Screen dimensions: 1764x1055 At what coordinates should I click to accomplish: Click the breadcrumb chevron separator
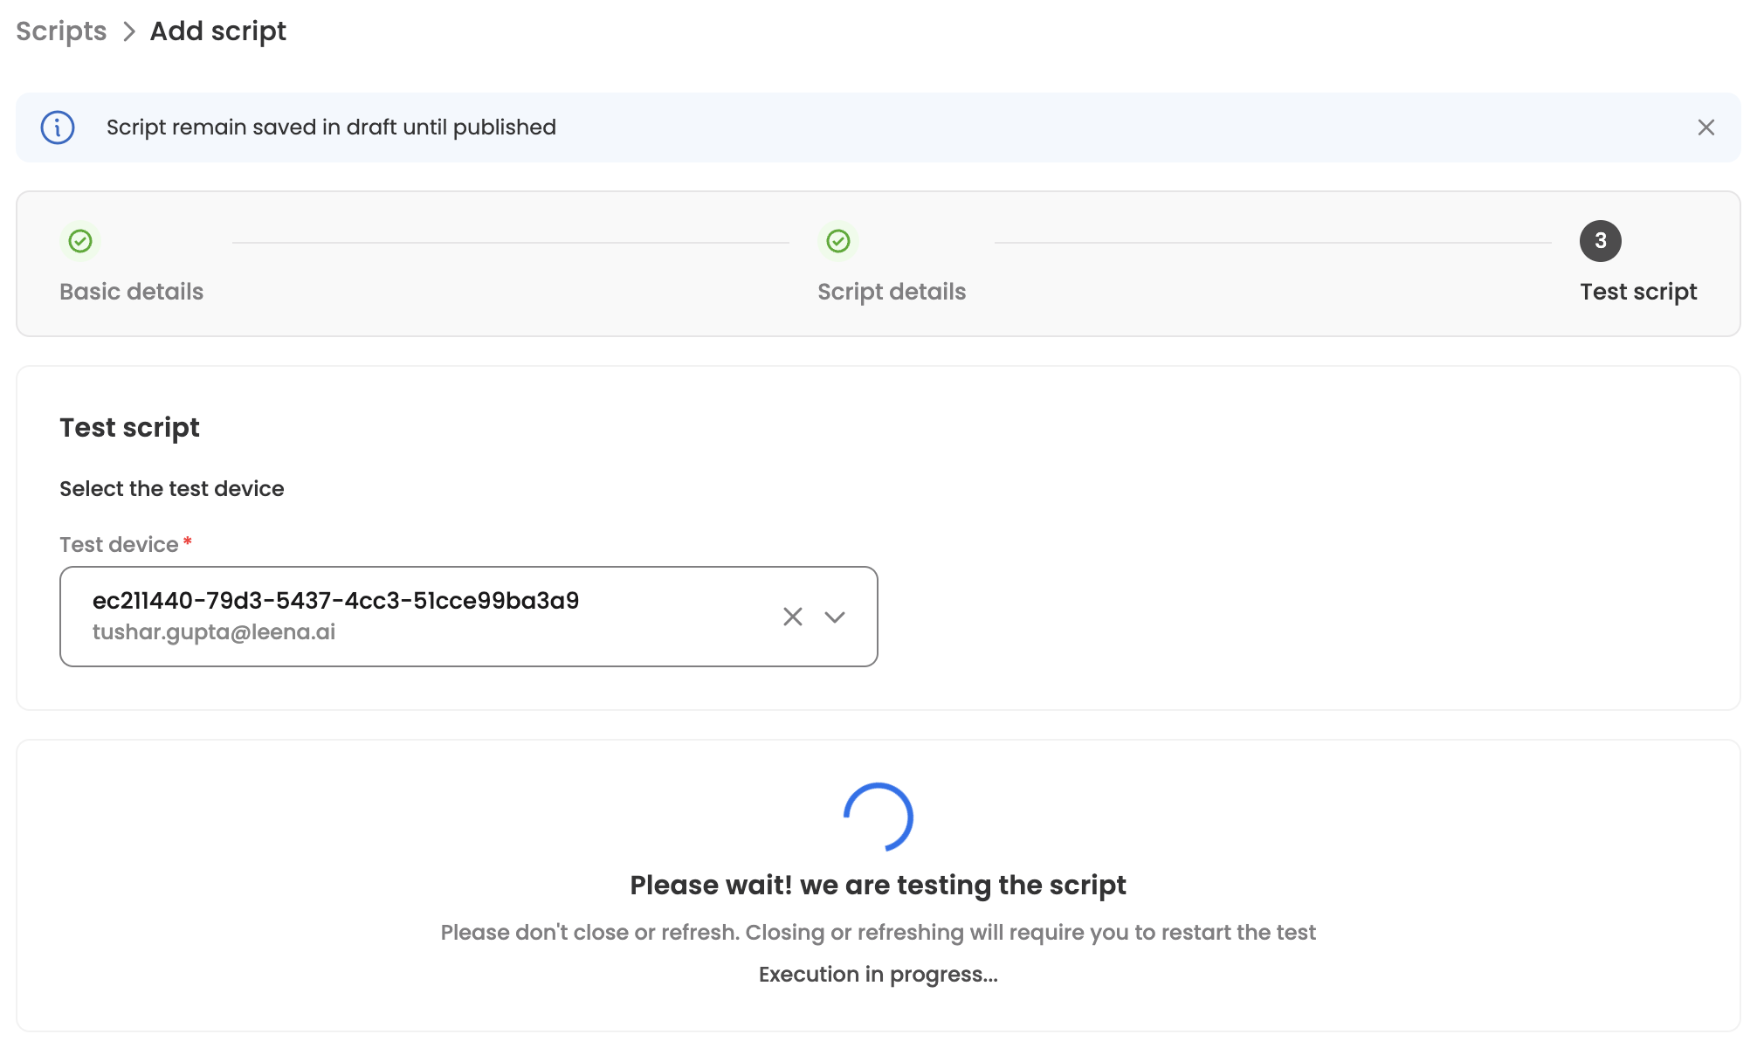coord(129,31)
